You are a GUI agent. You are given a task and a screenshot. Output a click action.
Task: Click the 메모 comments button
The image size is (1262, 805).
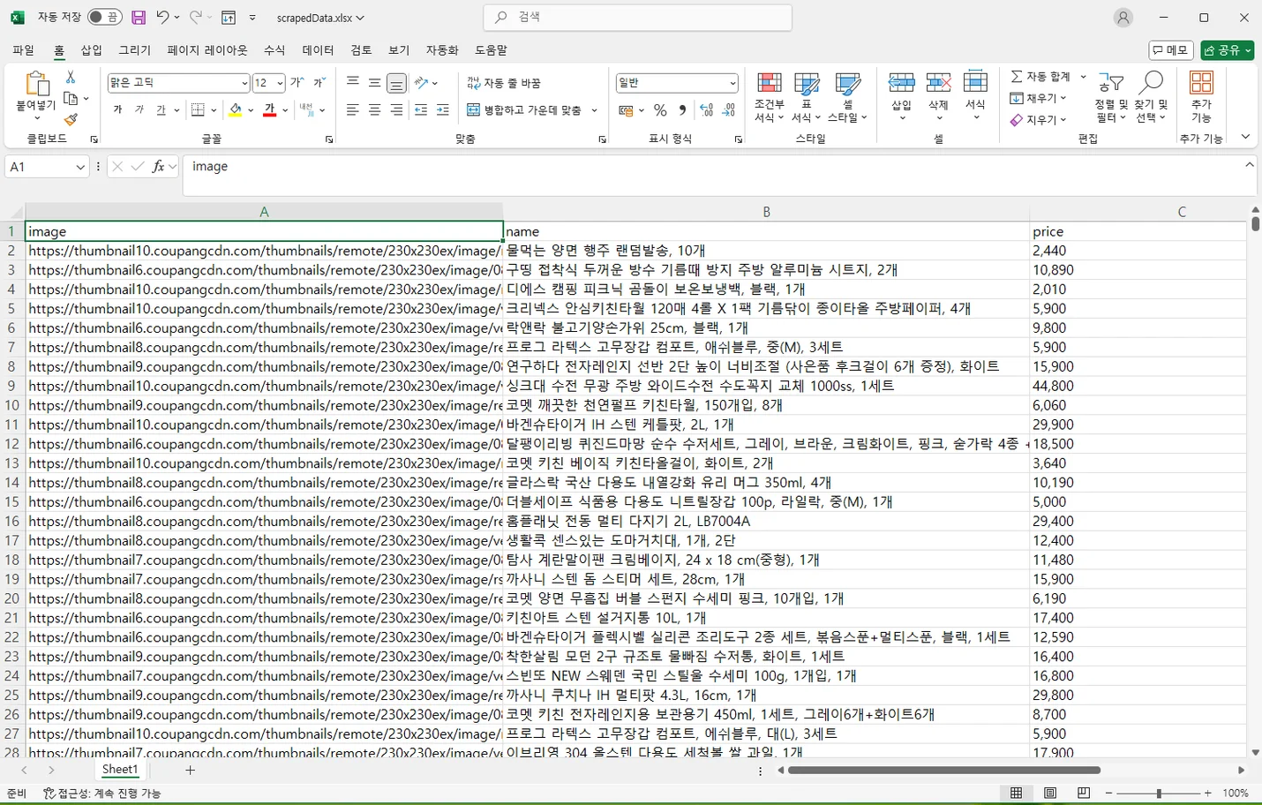(1171, 50)
